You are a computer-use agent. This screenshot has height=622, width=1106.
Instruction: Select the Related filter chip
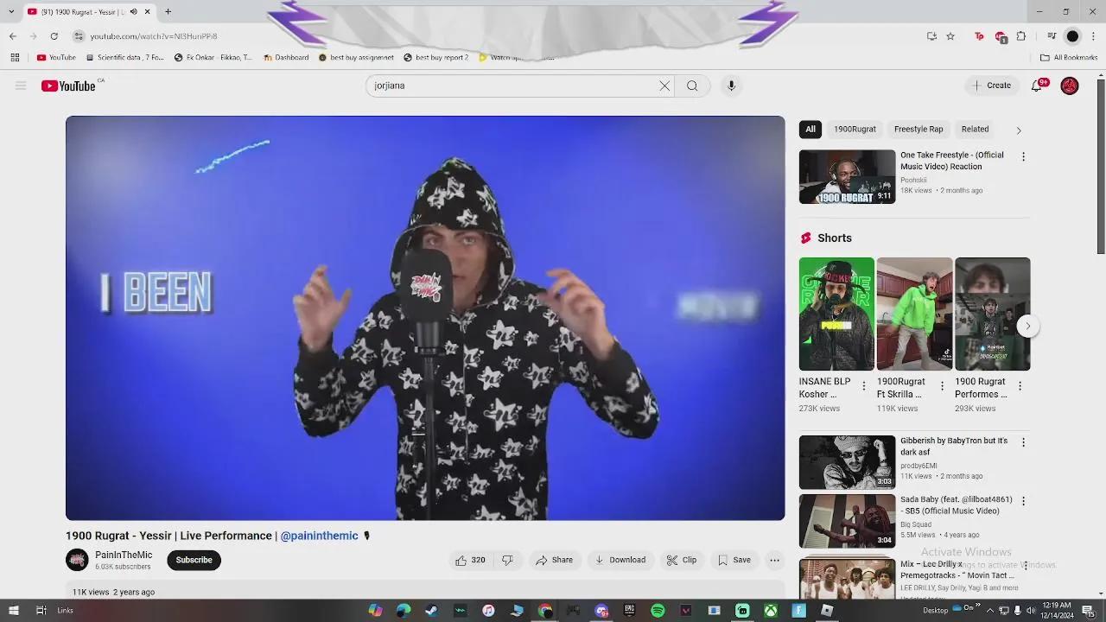click(x=975, y=129)
